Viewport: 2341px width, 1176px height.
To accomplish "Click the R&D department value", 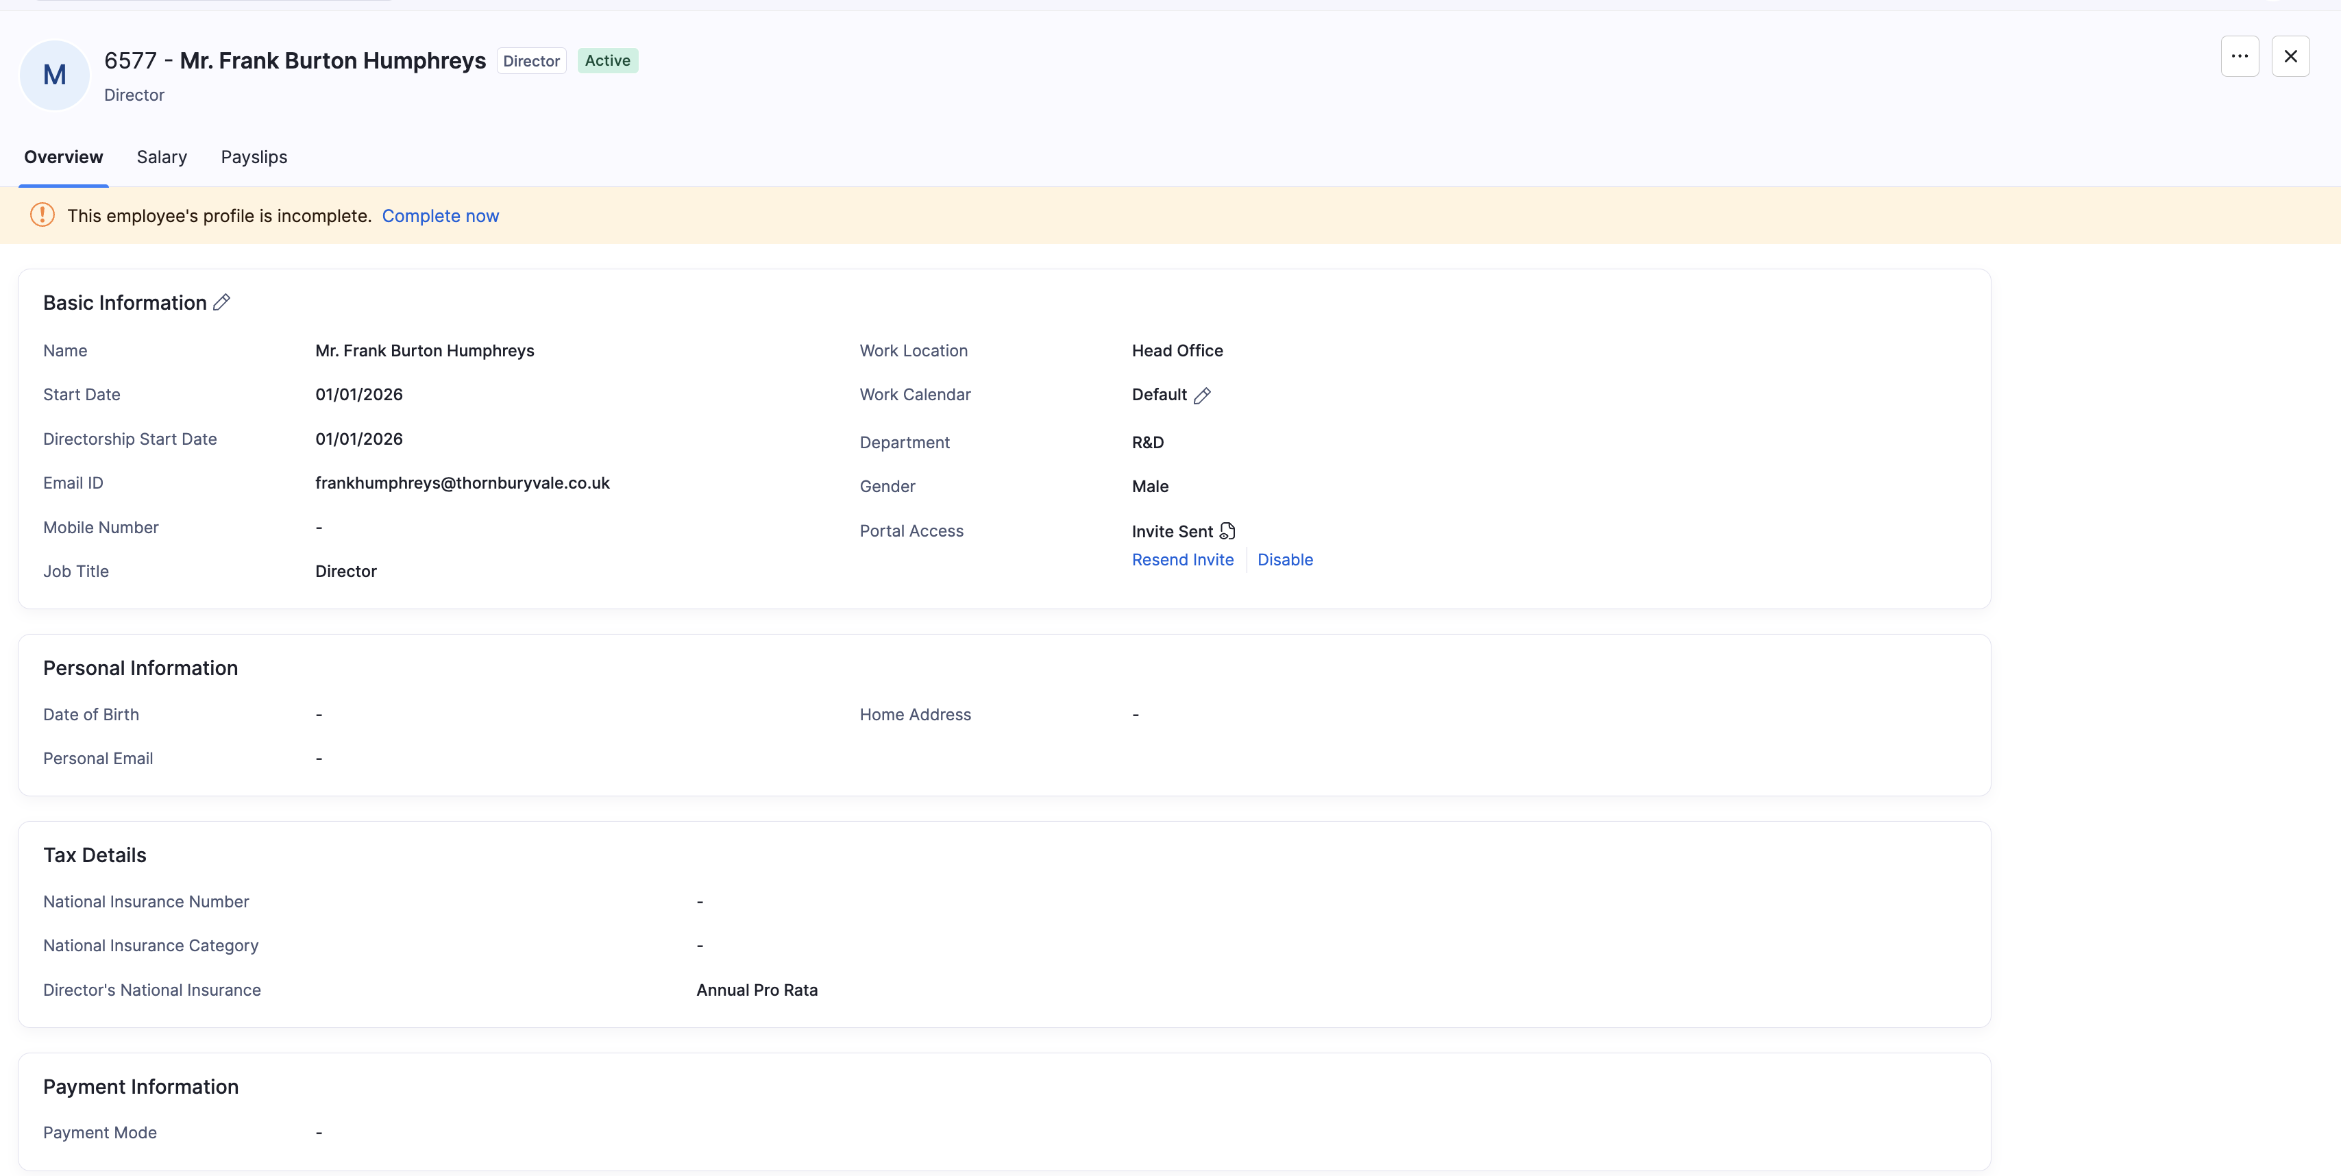I will 1147,443.
